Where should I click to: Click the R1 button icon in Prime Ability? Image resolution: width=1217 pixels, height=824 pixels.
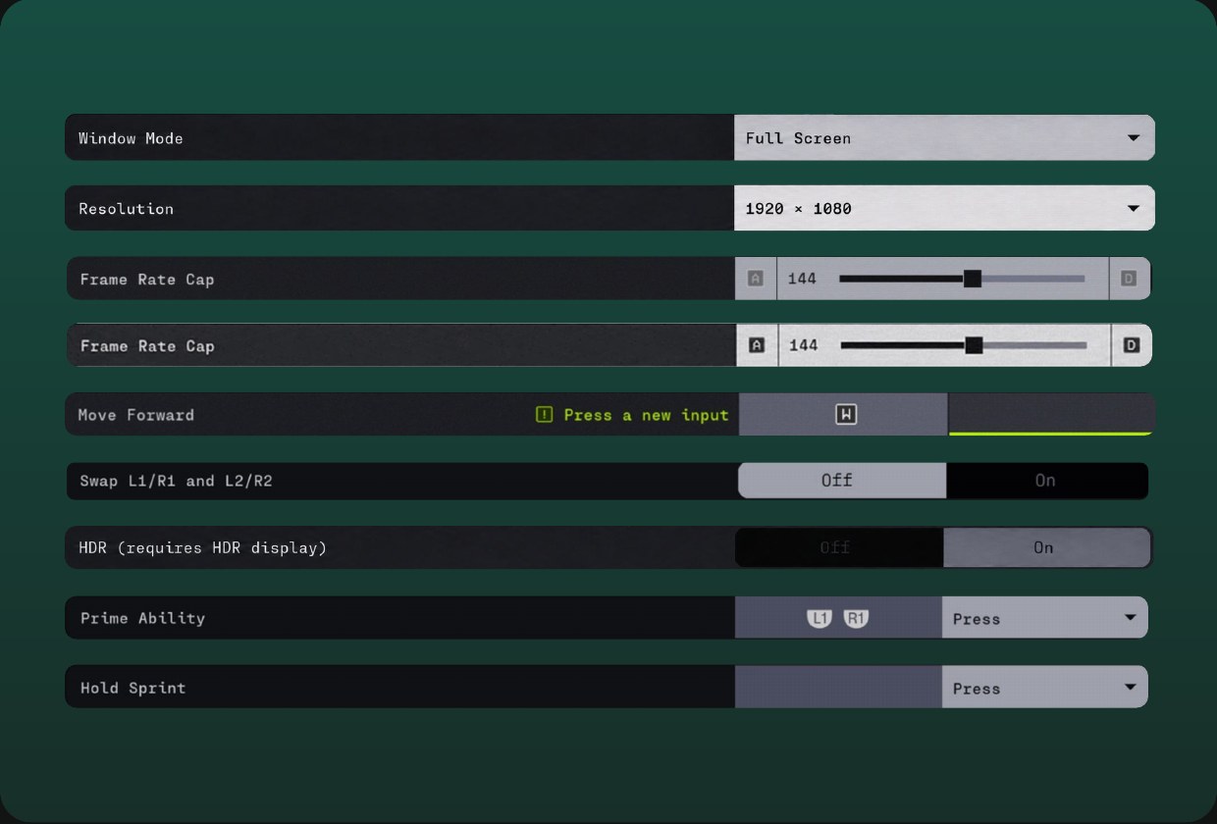coord(856,618)
